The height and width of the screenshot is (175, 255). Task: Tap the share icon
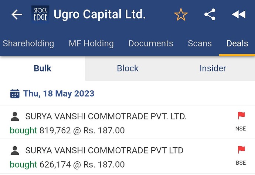click(210, 15)
